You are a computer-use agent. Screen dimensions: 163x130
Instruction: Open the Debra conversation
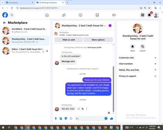coord(25,51)
